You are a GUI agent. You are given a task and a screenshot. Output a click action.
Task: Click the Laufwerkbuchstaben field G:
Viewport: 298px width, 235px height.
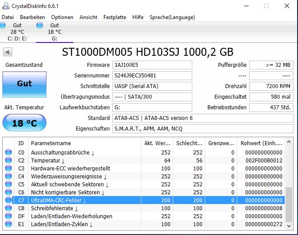coord(152,108)
